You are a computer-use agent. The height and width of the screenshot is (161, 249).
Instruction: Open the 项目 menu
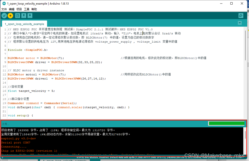(19, 9)
